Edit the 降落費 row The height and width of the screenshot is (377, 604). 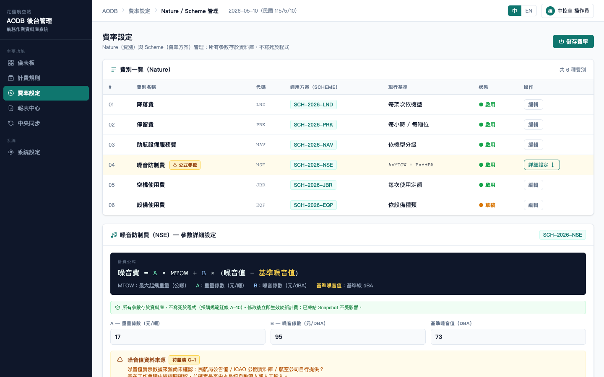click(534, 105)
